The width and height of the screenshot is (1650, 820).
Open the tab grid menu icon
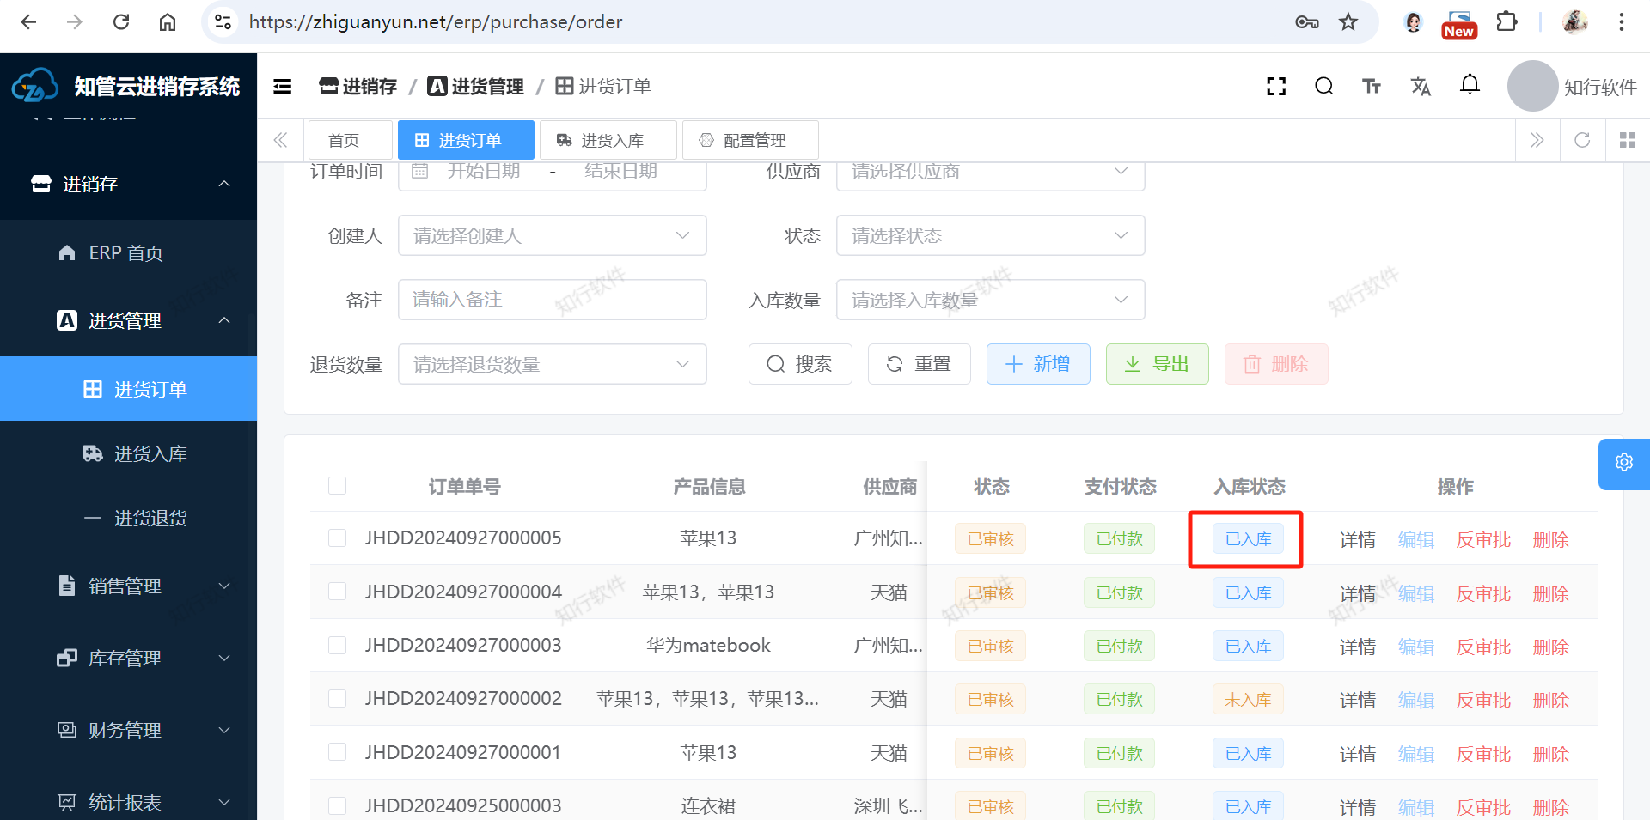coord(1627,140)
